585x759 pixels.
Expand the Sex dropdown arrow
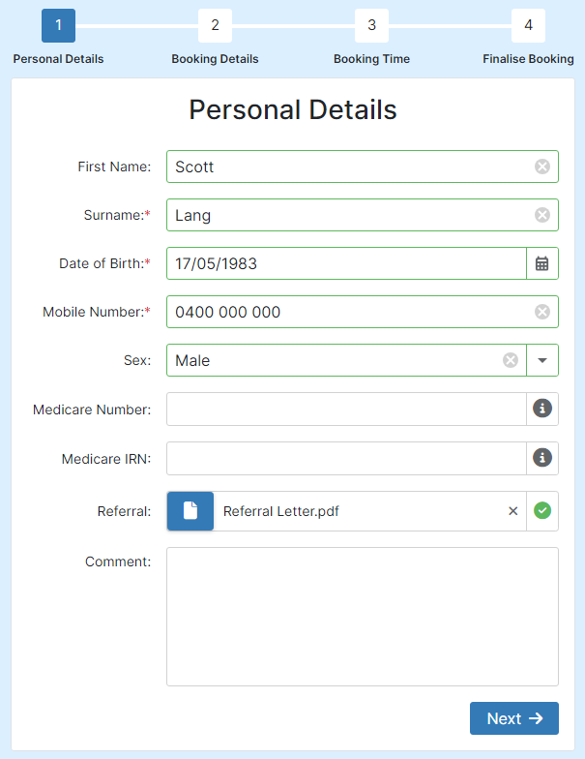coord(541,360)
